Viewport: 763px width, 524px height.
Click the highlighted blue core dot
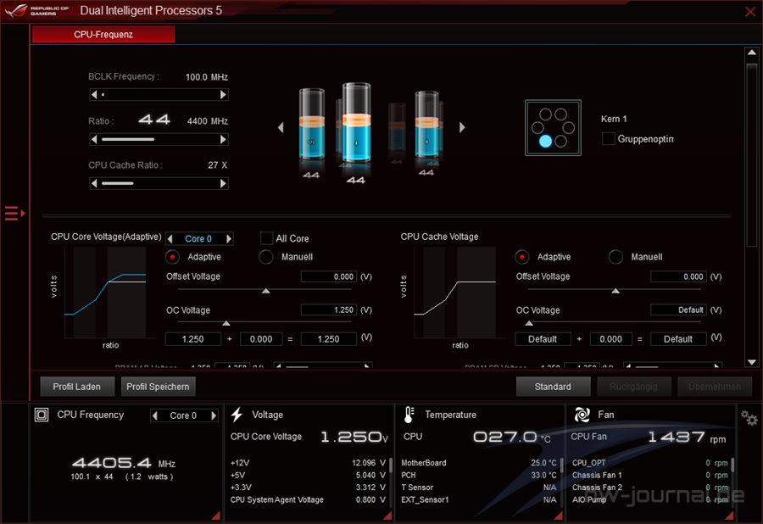[545, 141]
